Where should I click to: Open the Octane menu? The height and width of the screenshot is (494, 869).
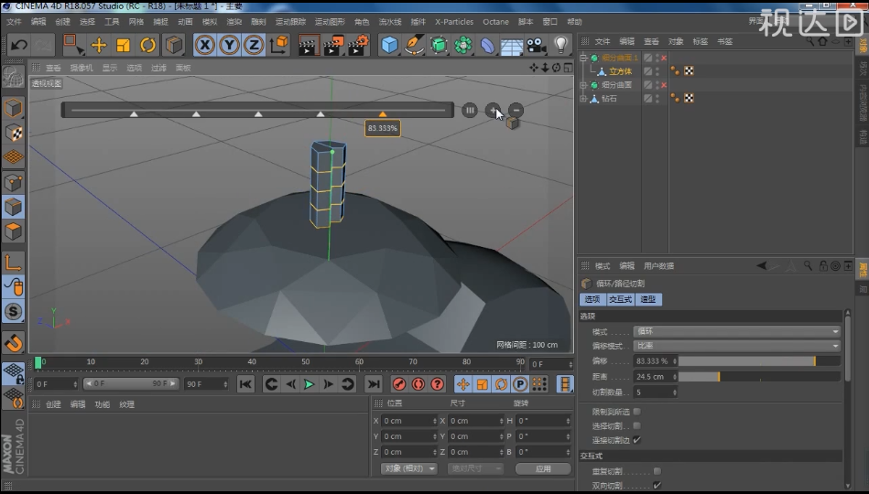point(495,22)
